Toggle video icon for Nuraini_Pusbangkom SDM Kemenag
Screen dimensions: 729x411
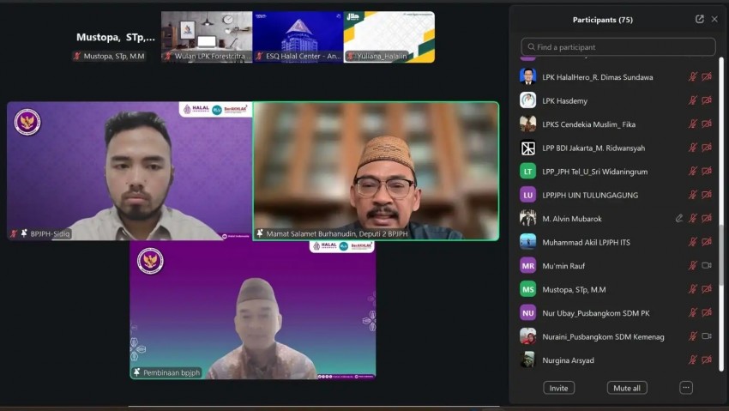click(707, 336)
